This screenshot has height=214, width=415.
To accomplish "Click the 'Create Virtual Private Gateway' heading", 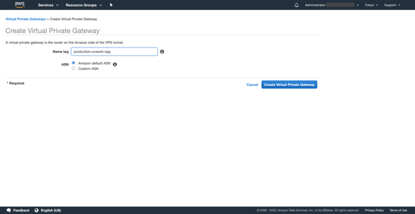I will point(53,31).
